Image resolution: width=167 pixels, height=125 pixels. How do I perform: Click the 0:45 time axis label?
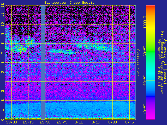[x=129, y=122]
